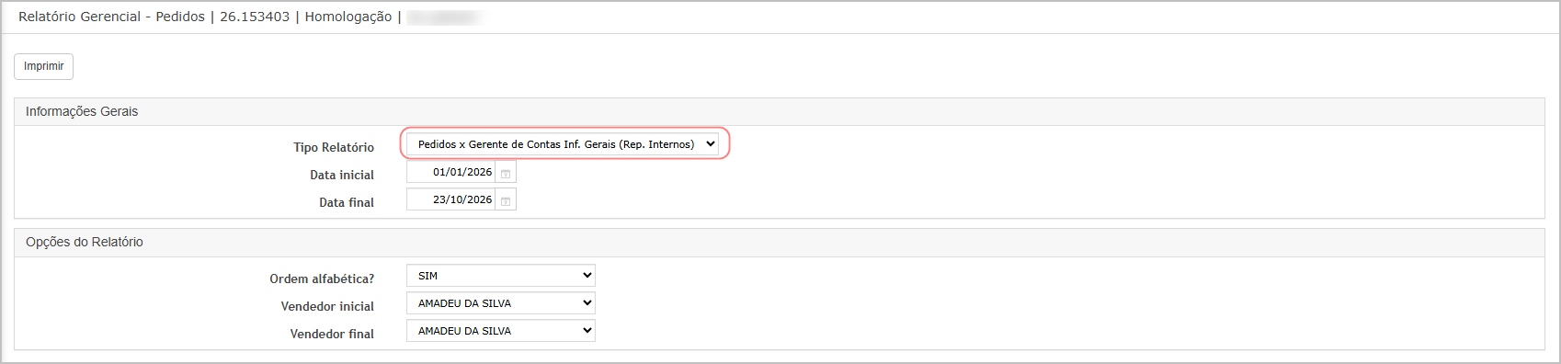
Task: Open the calendar icon beside Data final
Action: coord(506,200)
